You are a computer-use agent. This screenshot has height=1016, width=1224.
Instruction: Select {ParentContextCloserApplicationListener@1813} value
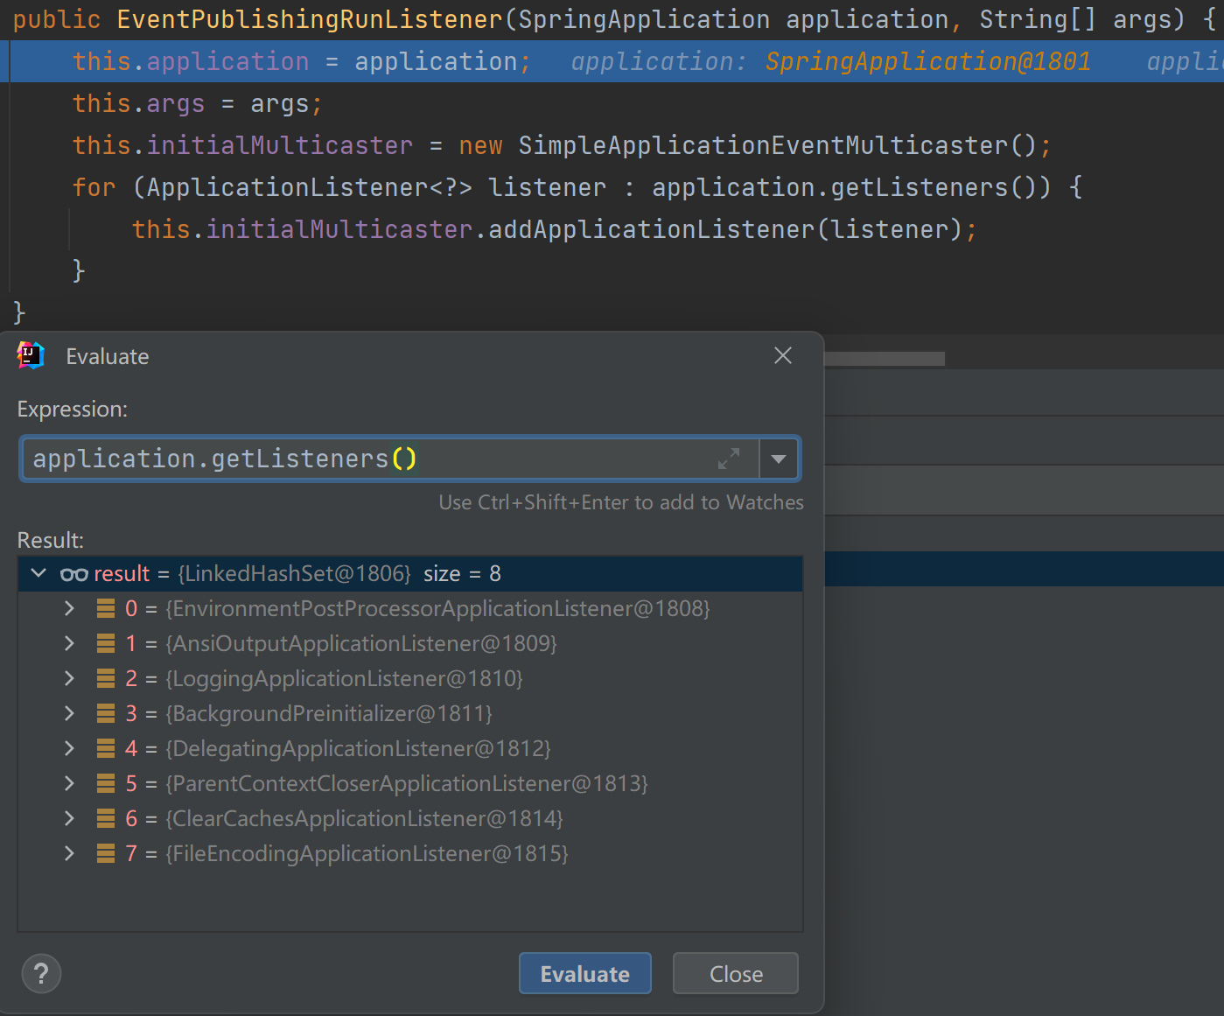(x=407, y=783)
